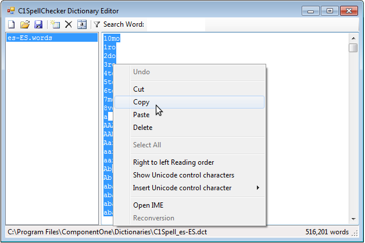Click Select All in the context menu
This screenshot has height=243, width=365.
click(x=189, y=145)
